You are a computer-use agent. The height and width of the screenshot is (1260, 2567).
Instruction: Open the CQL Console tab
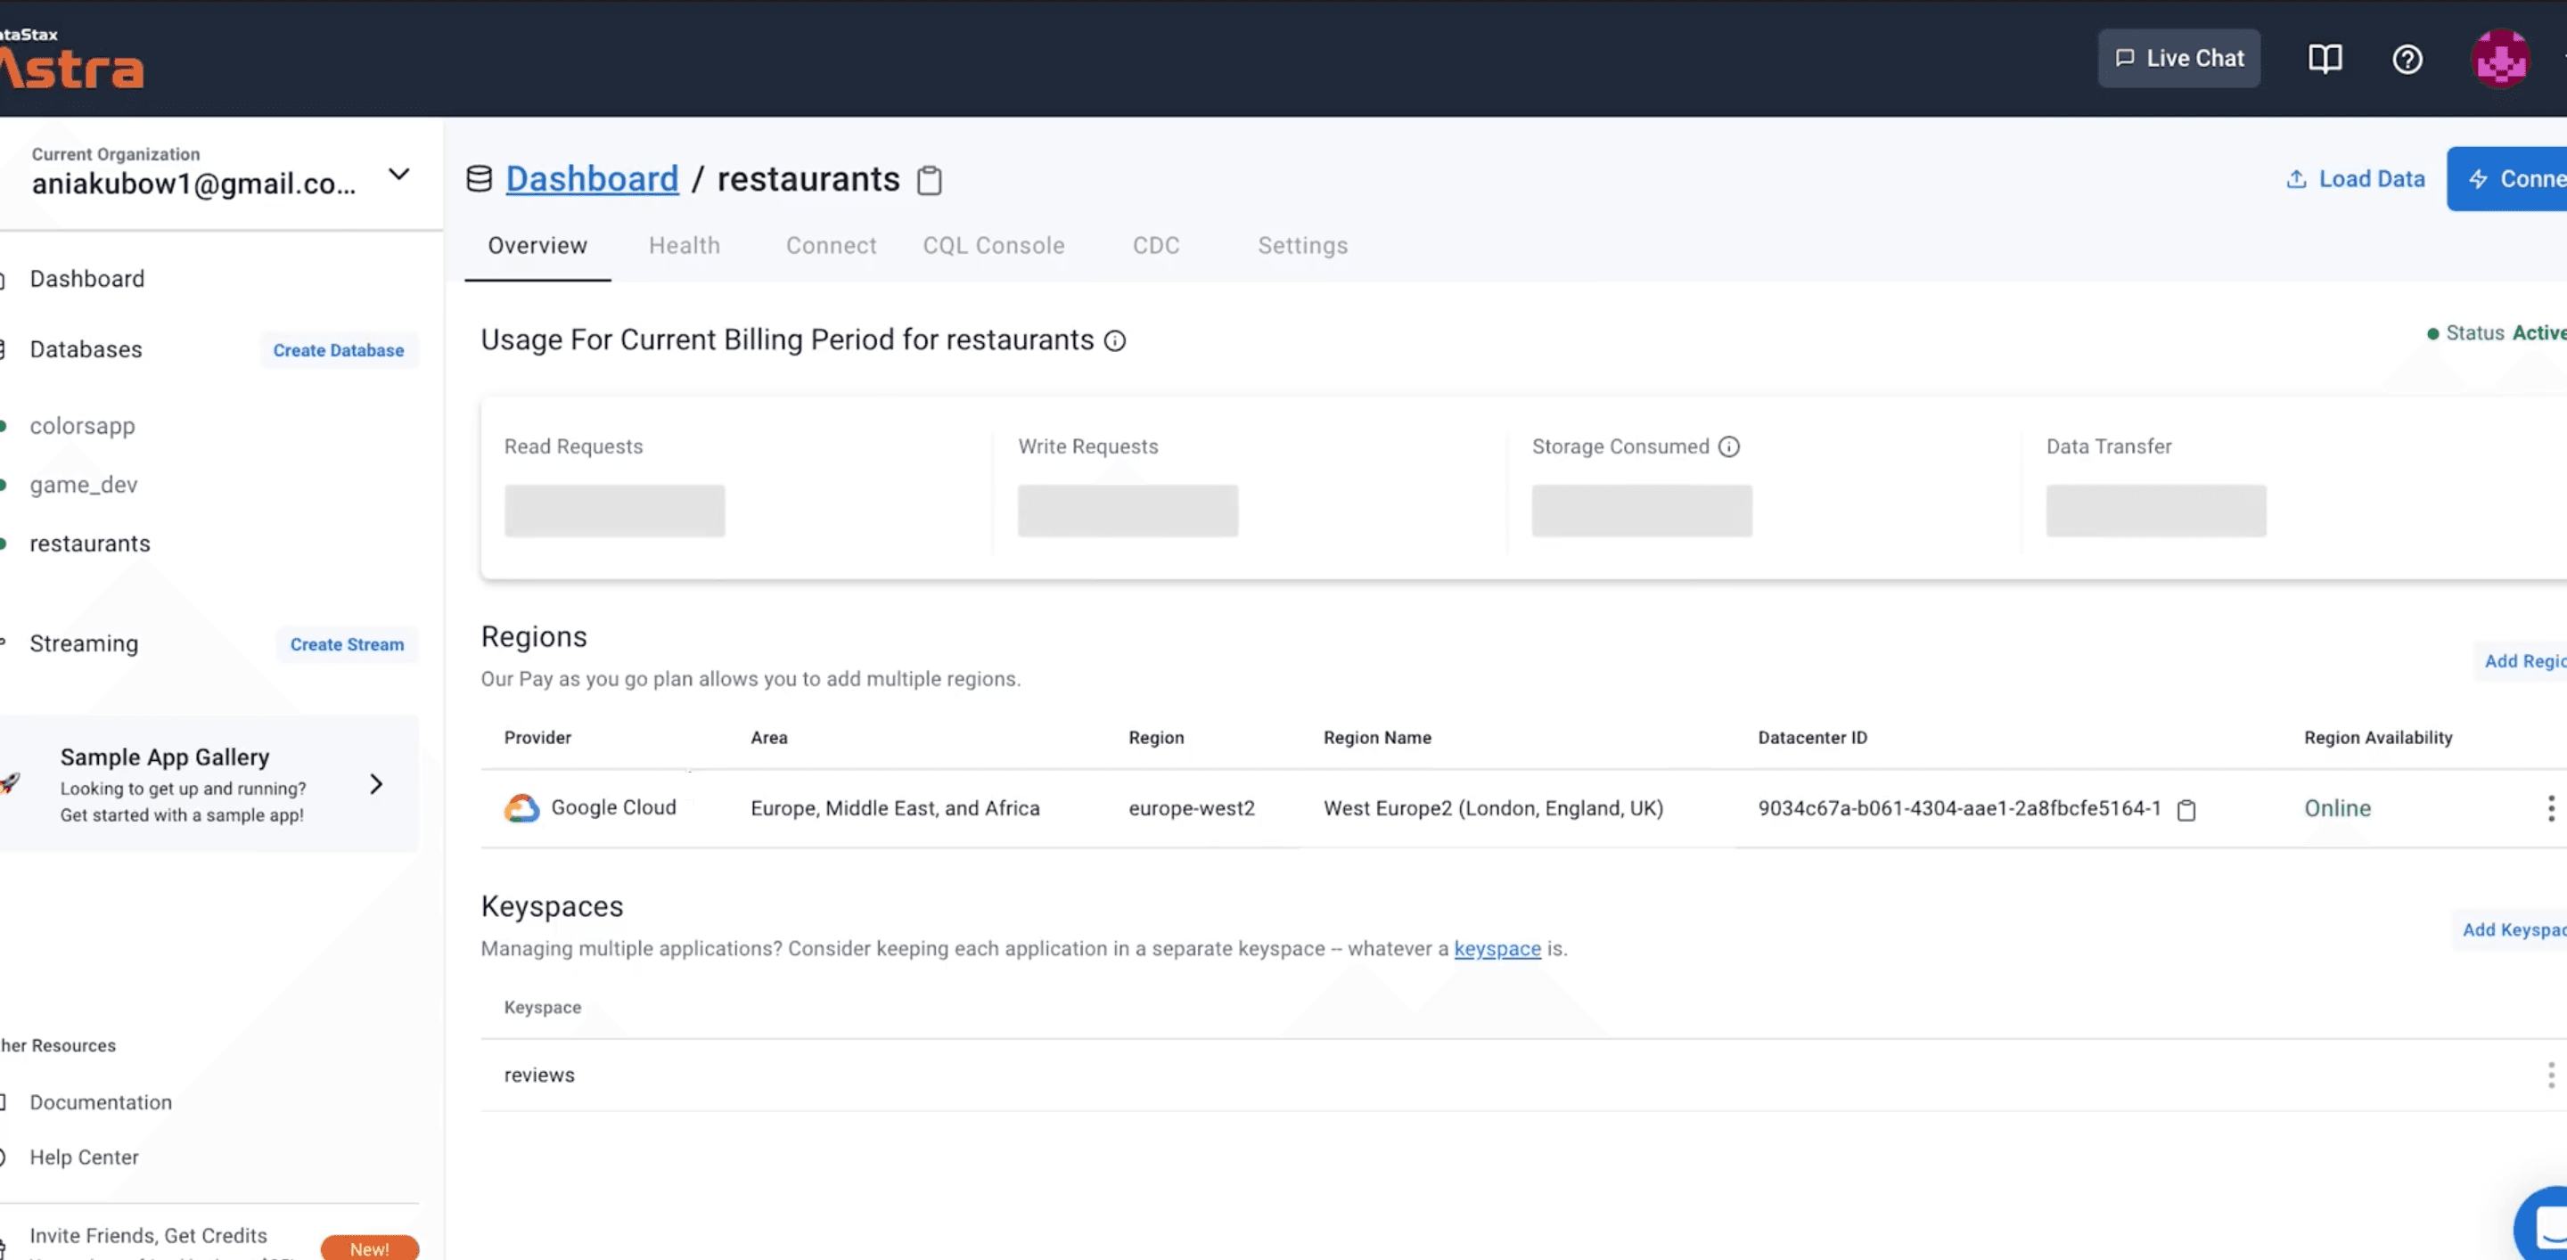click(x=994, y=246)
